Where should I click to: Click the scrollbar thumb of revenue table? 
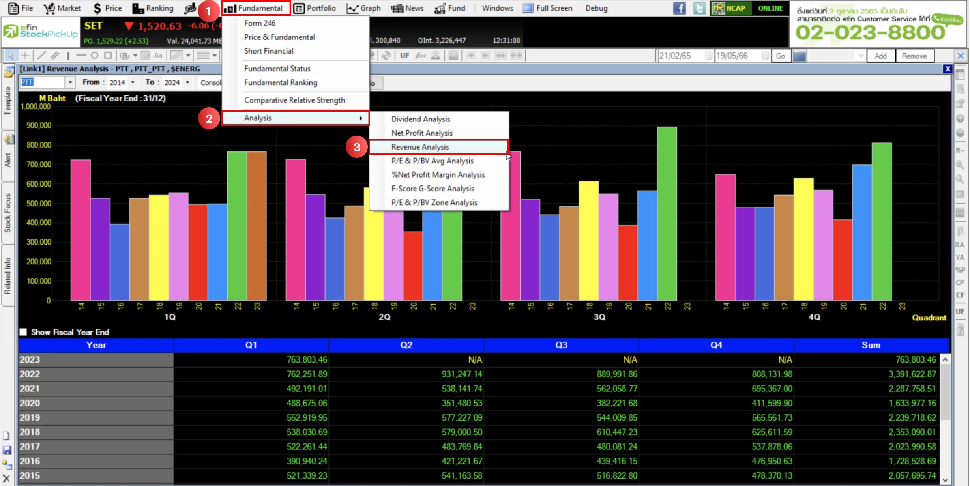945,393
